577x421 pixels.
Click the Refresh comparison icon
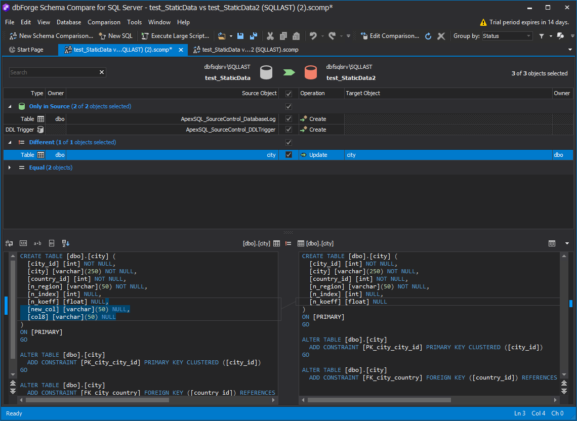pyautogui.click(x=428, y=36)
